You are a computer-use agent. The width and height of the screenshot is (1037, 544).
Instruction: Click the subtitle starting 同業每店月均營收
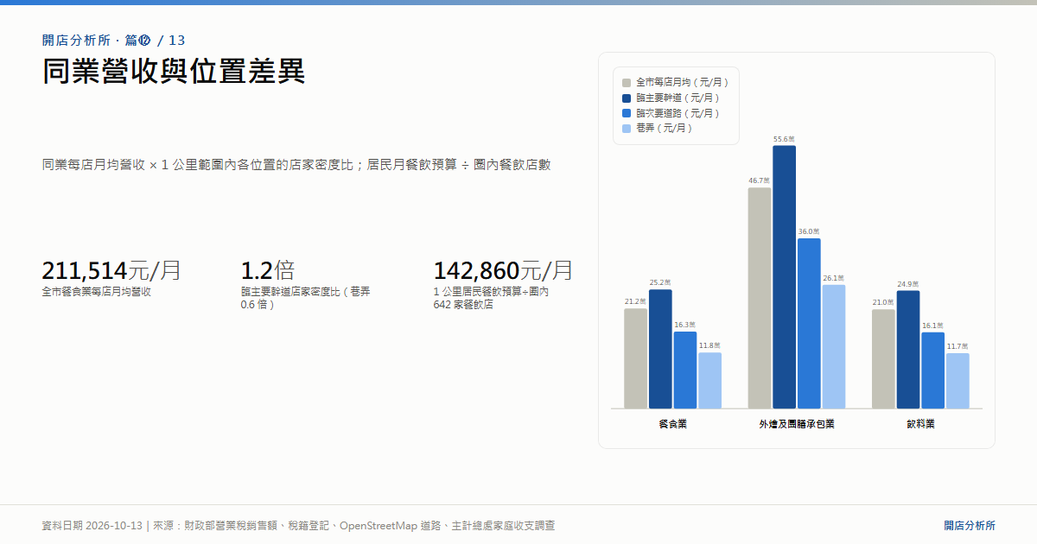[296, 164]
